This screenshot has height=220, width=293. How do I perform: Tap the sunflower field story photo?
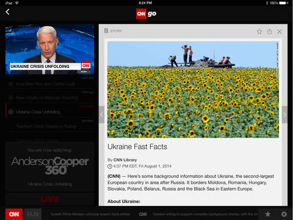[193, 90]
